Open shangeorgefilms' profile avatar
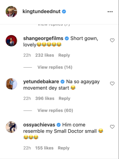119x159 pixels. click(11, 41)
